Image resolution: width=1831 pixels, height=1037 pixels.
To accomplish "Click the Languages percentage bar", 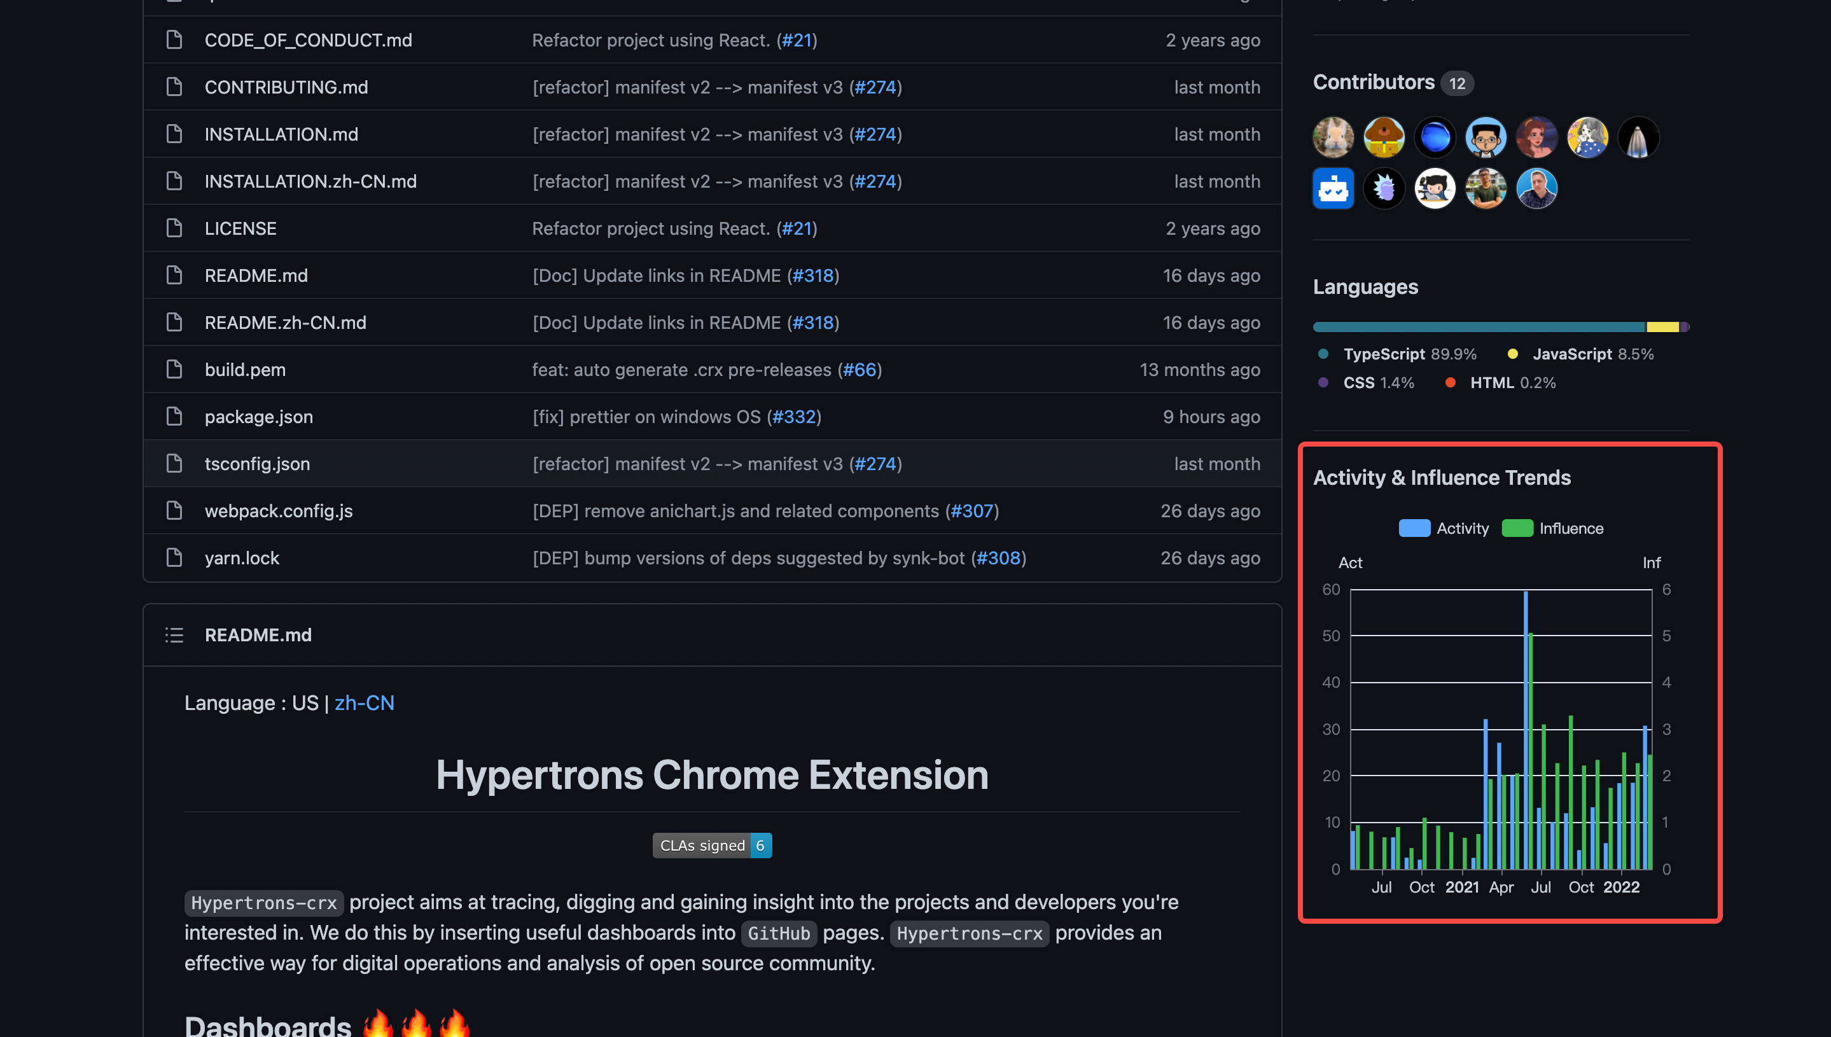I will 1496,326.
